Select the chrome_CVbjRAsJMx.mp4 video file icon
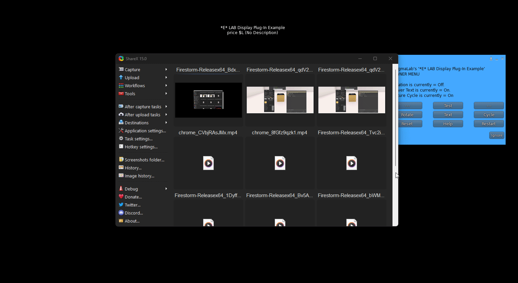The image size is (518, 283). click(208, 163)
